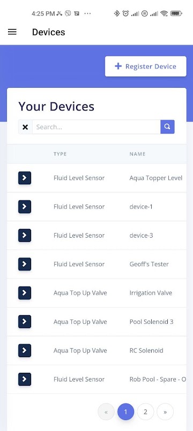Tap the Bluetooth status icon
Viewport: 193px width, 431px height.
117,13
